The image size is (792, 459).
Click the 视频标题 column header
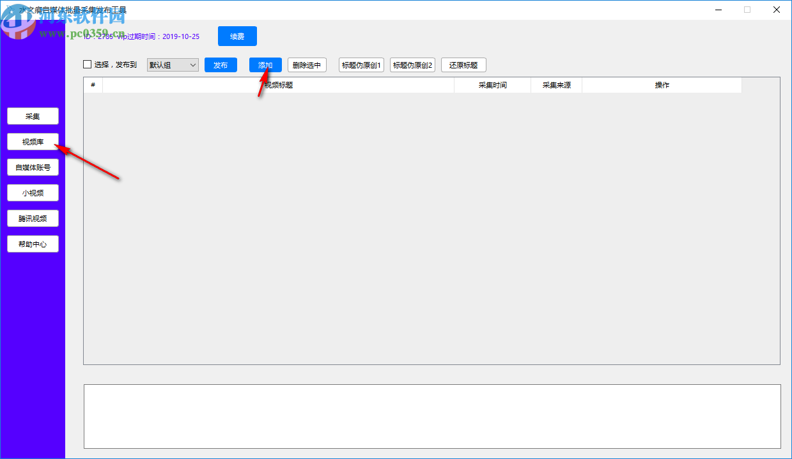pyautogui.click(x=278, y=85)
